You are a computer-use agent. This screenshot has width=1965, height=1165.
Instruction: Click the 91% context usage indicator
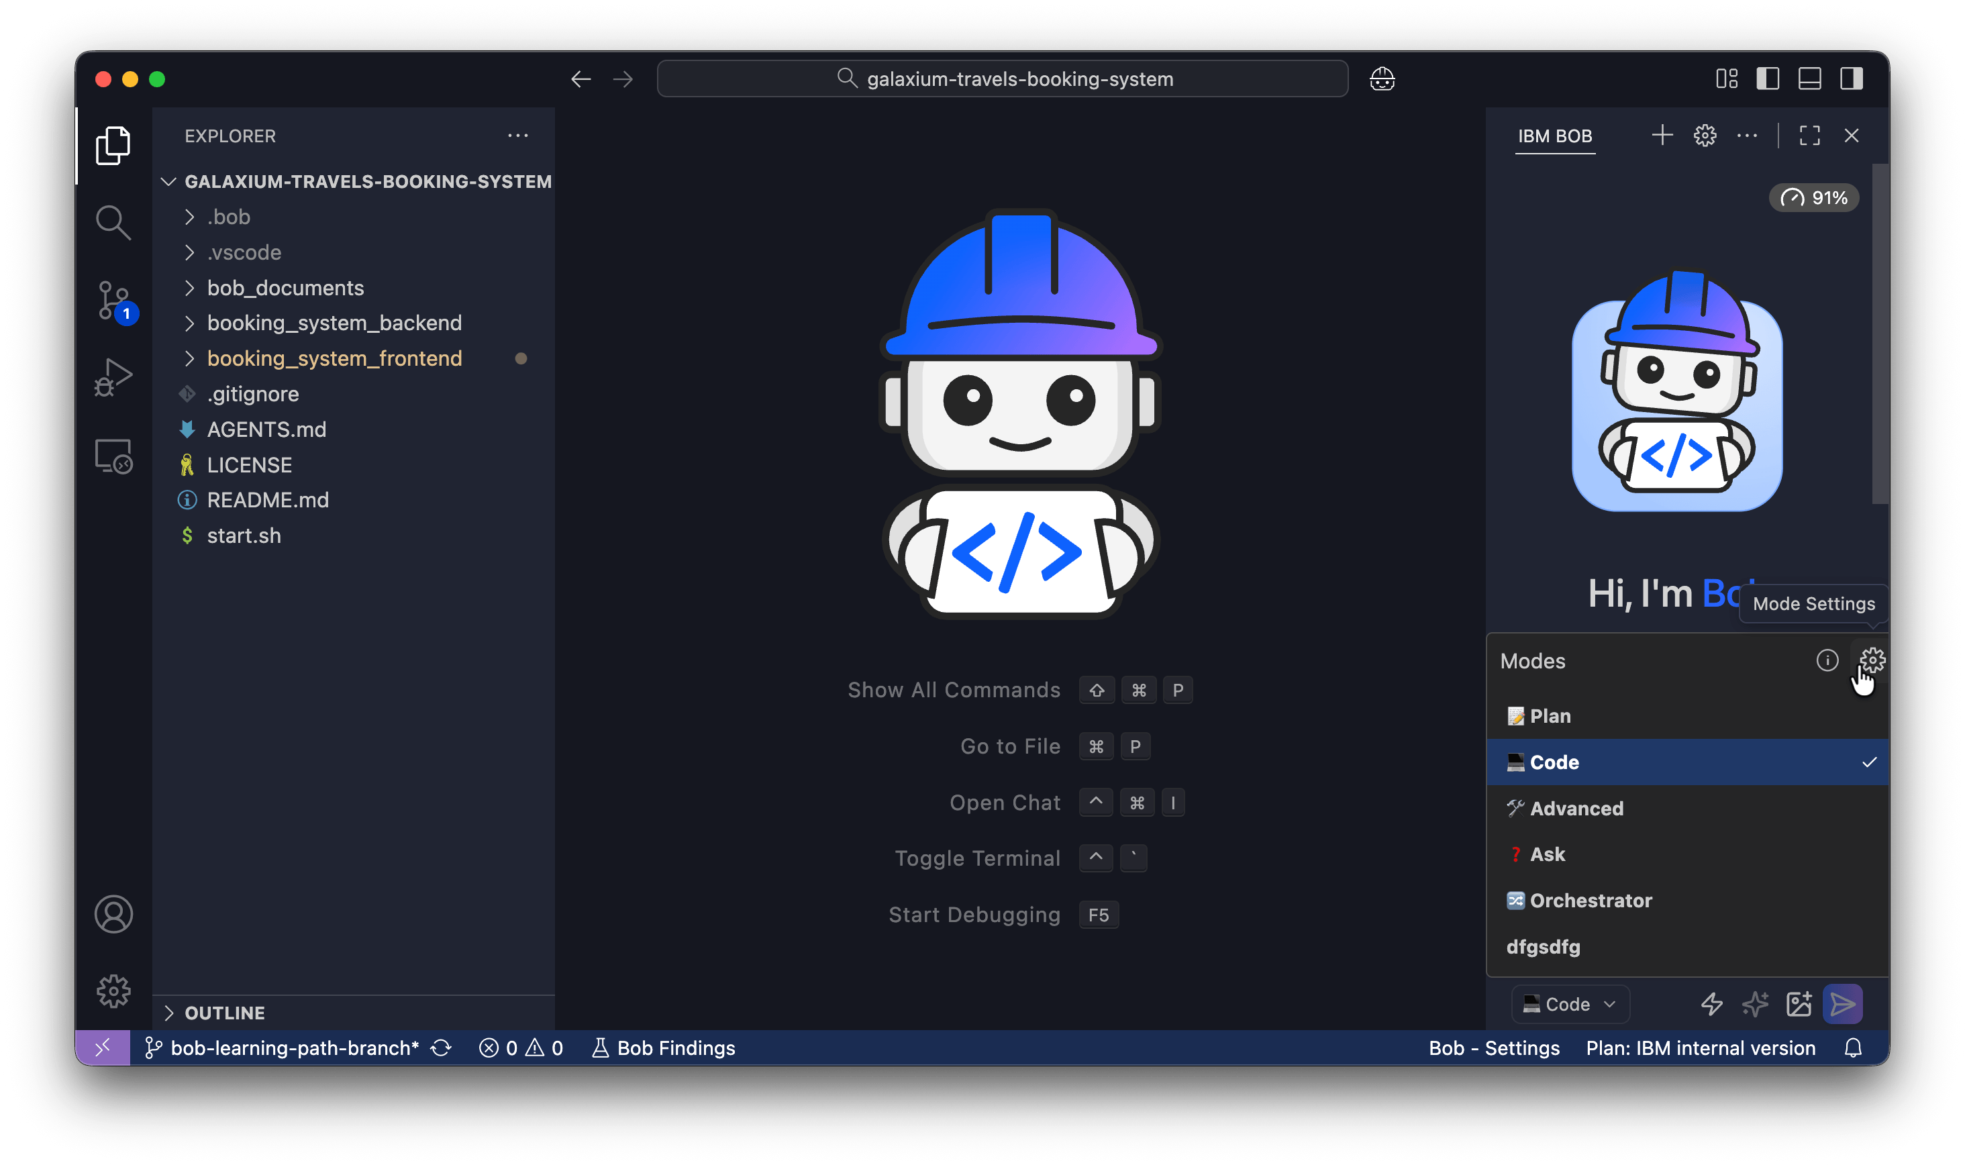click(x=1813, y=198)
